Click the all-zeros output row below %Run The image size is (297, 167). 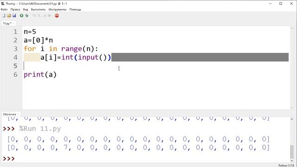point(138,139)
